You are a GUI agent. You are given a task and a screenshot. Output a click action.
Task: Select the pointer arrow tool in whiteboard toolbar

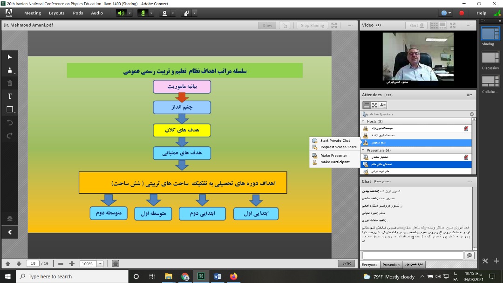coord(10,57)
